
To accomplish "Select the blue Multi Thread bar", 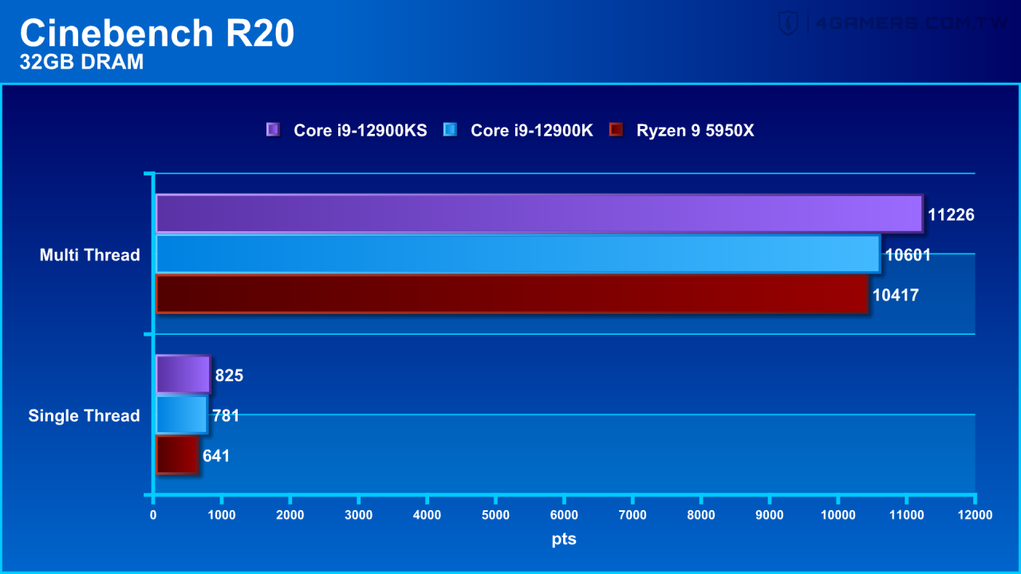I will coord(518,254).
